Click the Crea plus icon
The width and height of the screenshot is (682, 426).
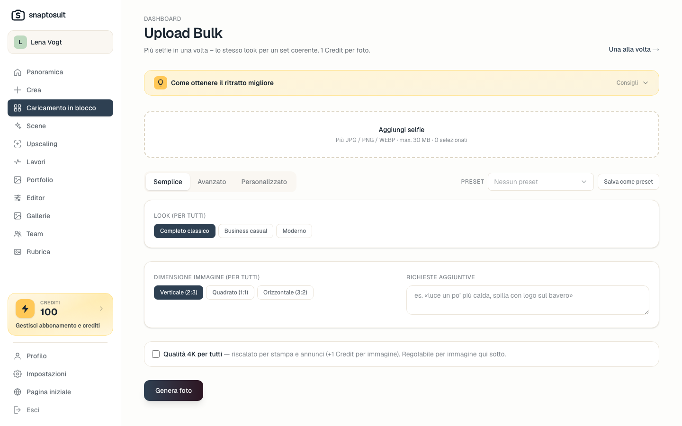pos(18,90)
